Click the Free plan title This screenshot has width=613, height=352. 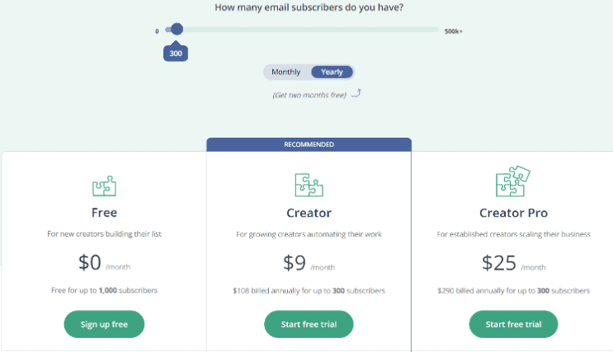pos(104,213)
